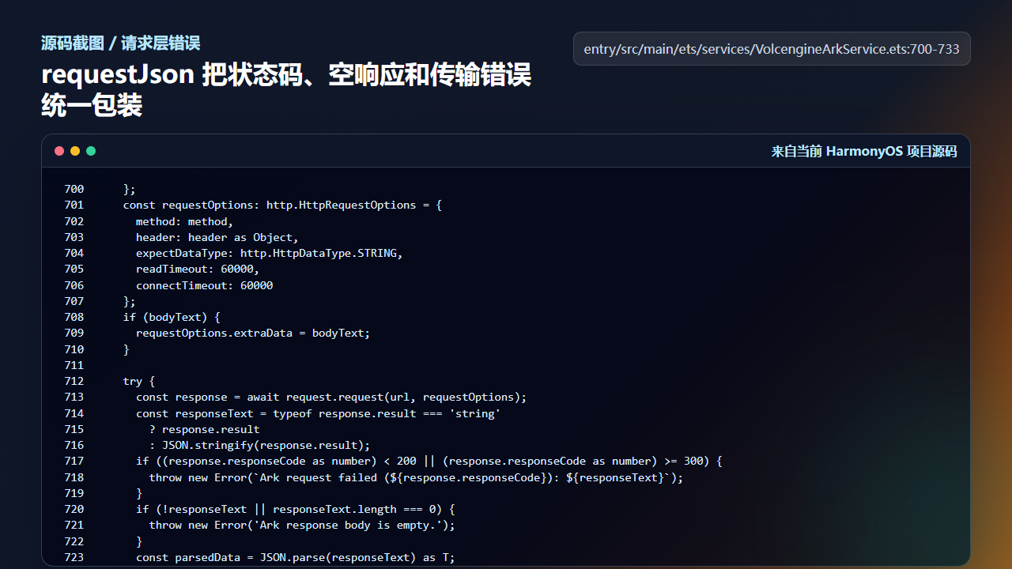Click line number 713

tap(74, 397)
